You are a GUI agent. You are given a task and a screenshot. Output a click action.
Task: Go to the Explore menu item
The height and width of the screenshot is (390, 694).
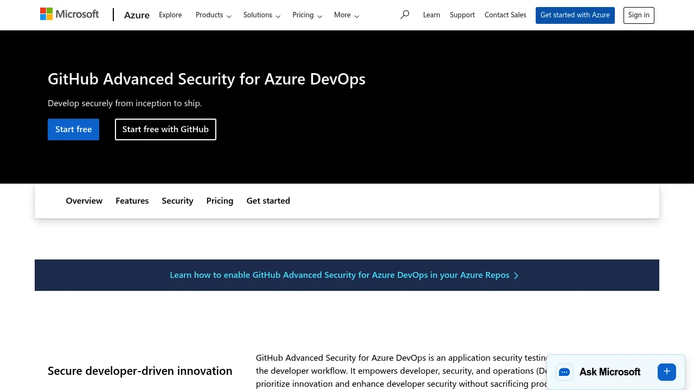170,15
